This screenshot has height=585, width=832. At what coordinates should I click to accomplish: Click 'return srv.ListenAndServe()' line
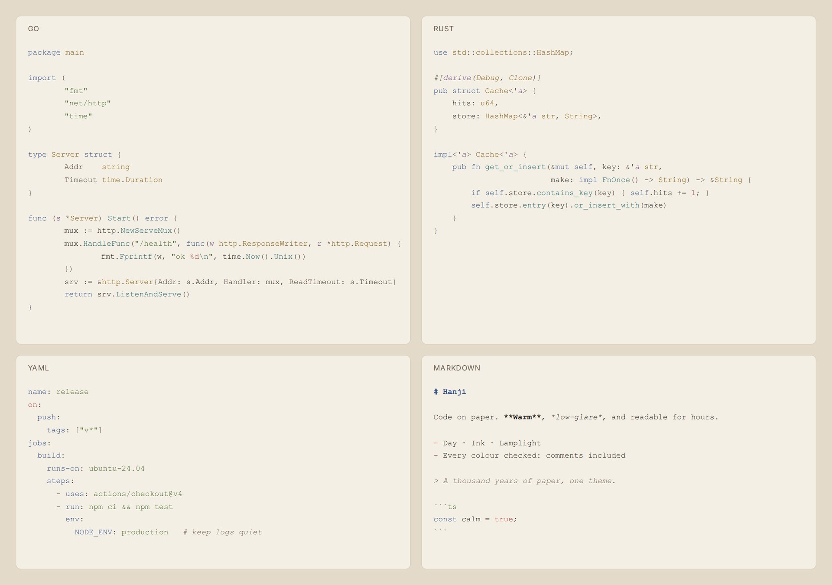(x=127, y=294)
